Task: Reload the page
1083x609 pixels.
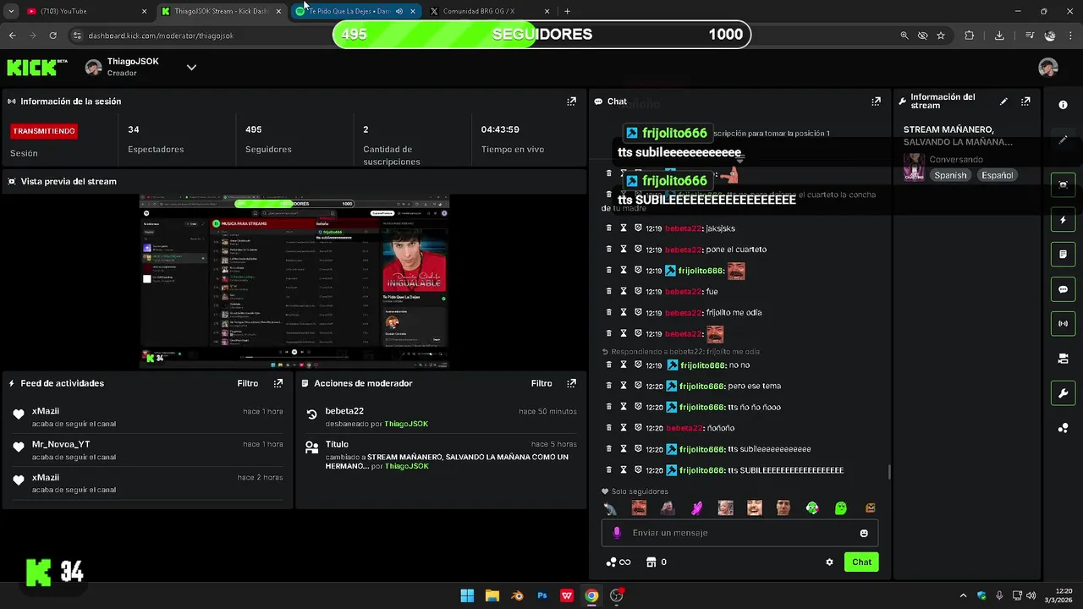Action: pyautogui.click(x=52, y=36)
